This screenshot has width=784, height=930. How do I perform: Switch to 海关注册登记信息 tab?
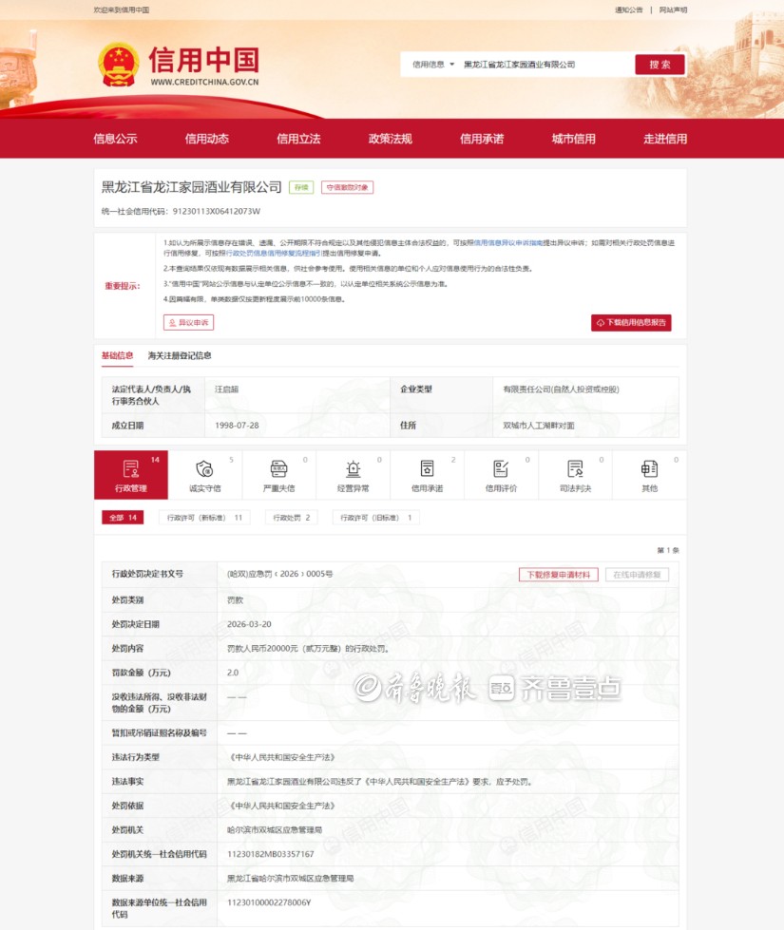[180, 356]
